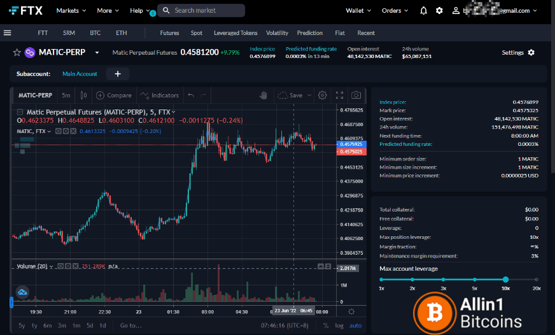Click the Compare button
This screenshot has width=555, height=335.
coord(114,96)
